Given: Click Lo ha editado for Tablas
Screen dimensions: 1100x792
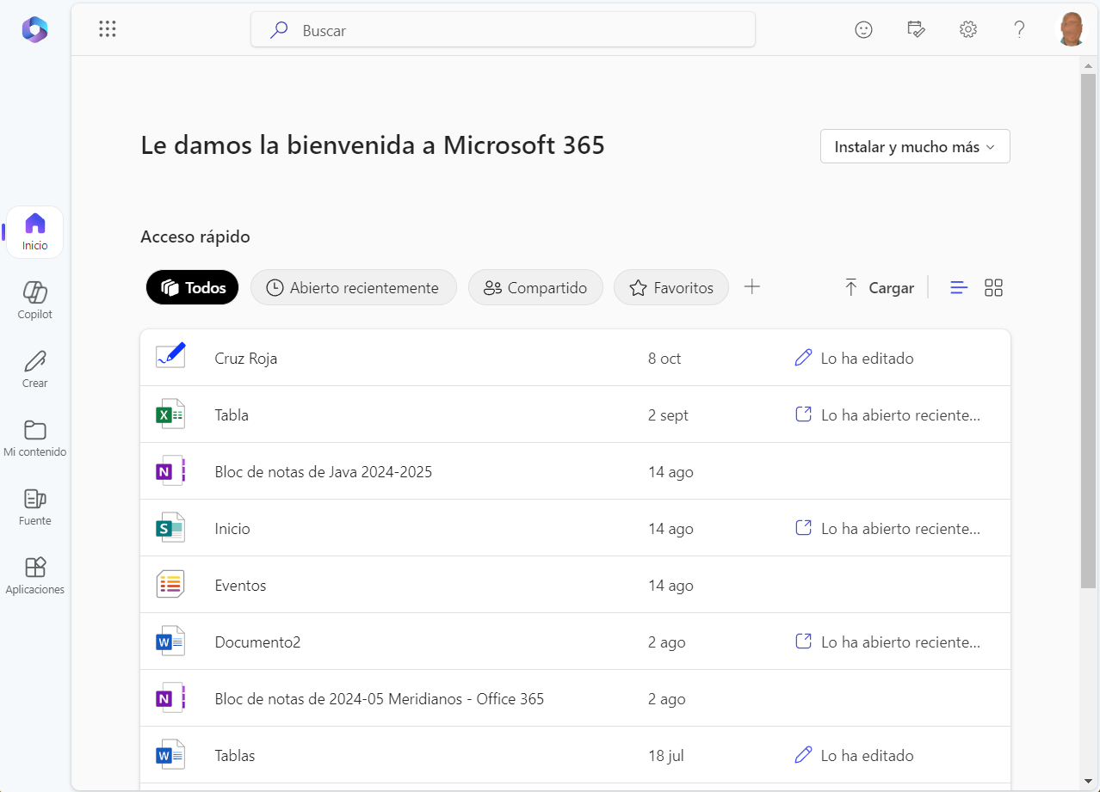Looking at the screenshot, I should (x=854, y=756).
